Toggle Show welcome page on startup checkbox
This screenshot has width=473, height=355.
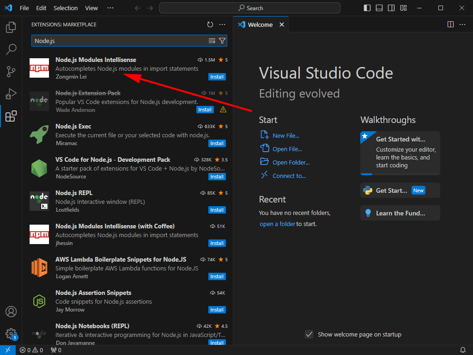tap(309, 334)
